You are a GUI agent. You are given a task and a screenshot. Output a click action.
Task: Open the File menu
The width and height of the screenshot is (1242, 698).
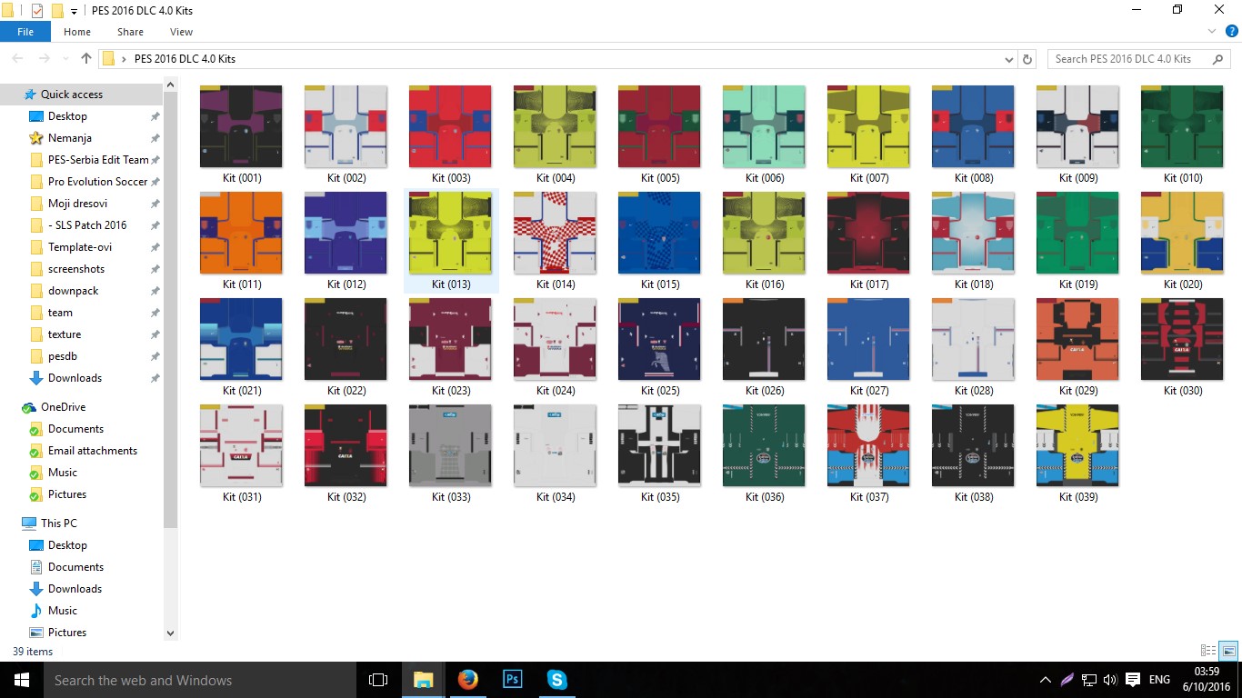coord(25,31)
